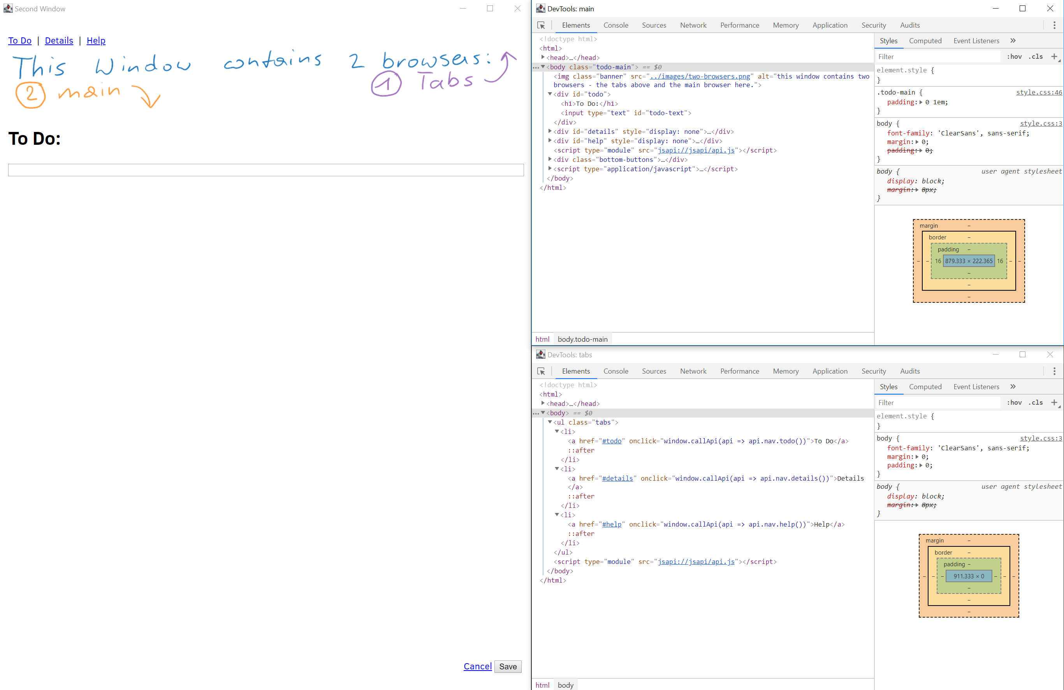Screen dimensions: 1064x690
Task: Activate element inspector in DevTools main
Action: tap(541, 25)
